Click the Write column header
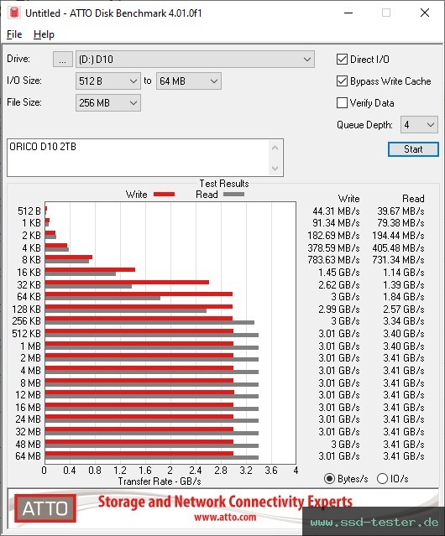 (x=348, y=199)
